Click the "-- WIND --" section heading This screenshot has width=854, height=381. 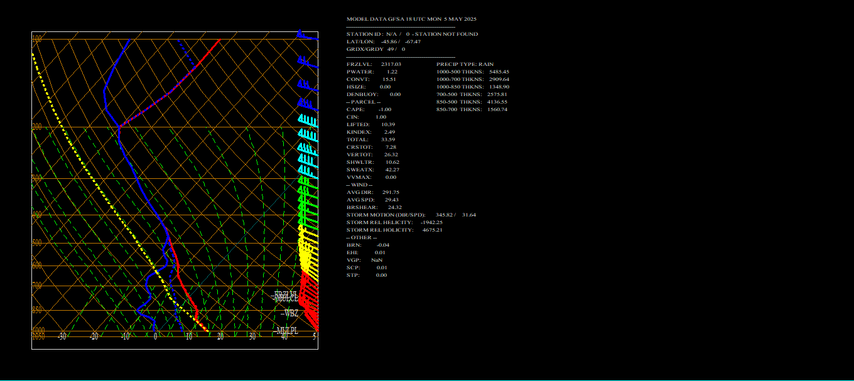[359, 185]
